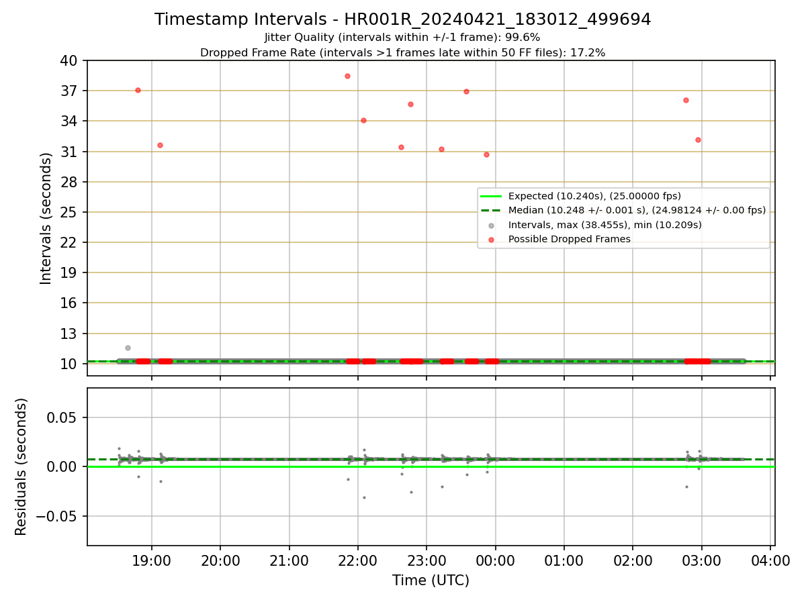This screenshot has width=806, height=604.
Task: Click the 25 tick label on the intervals axis
Action: [70, 212]
